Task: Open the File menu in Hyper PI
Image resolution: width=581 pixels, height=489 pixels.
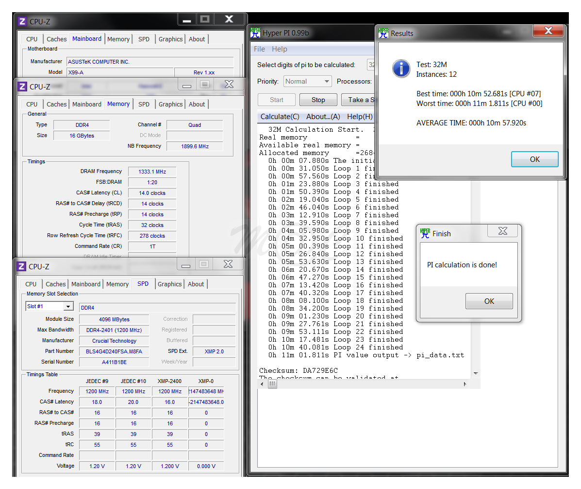Action: pyautogui.click(x=259, y=49)
